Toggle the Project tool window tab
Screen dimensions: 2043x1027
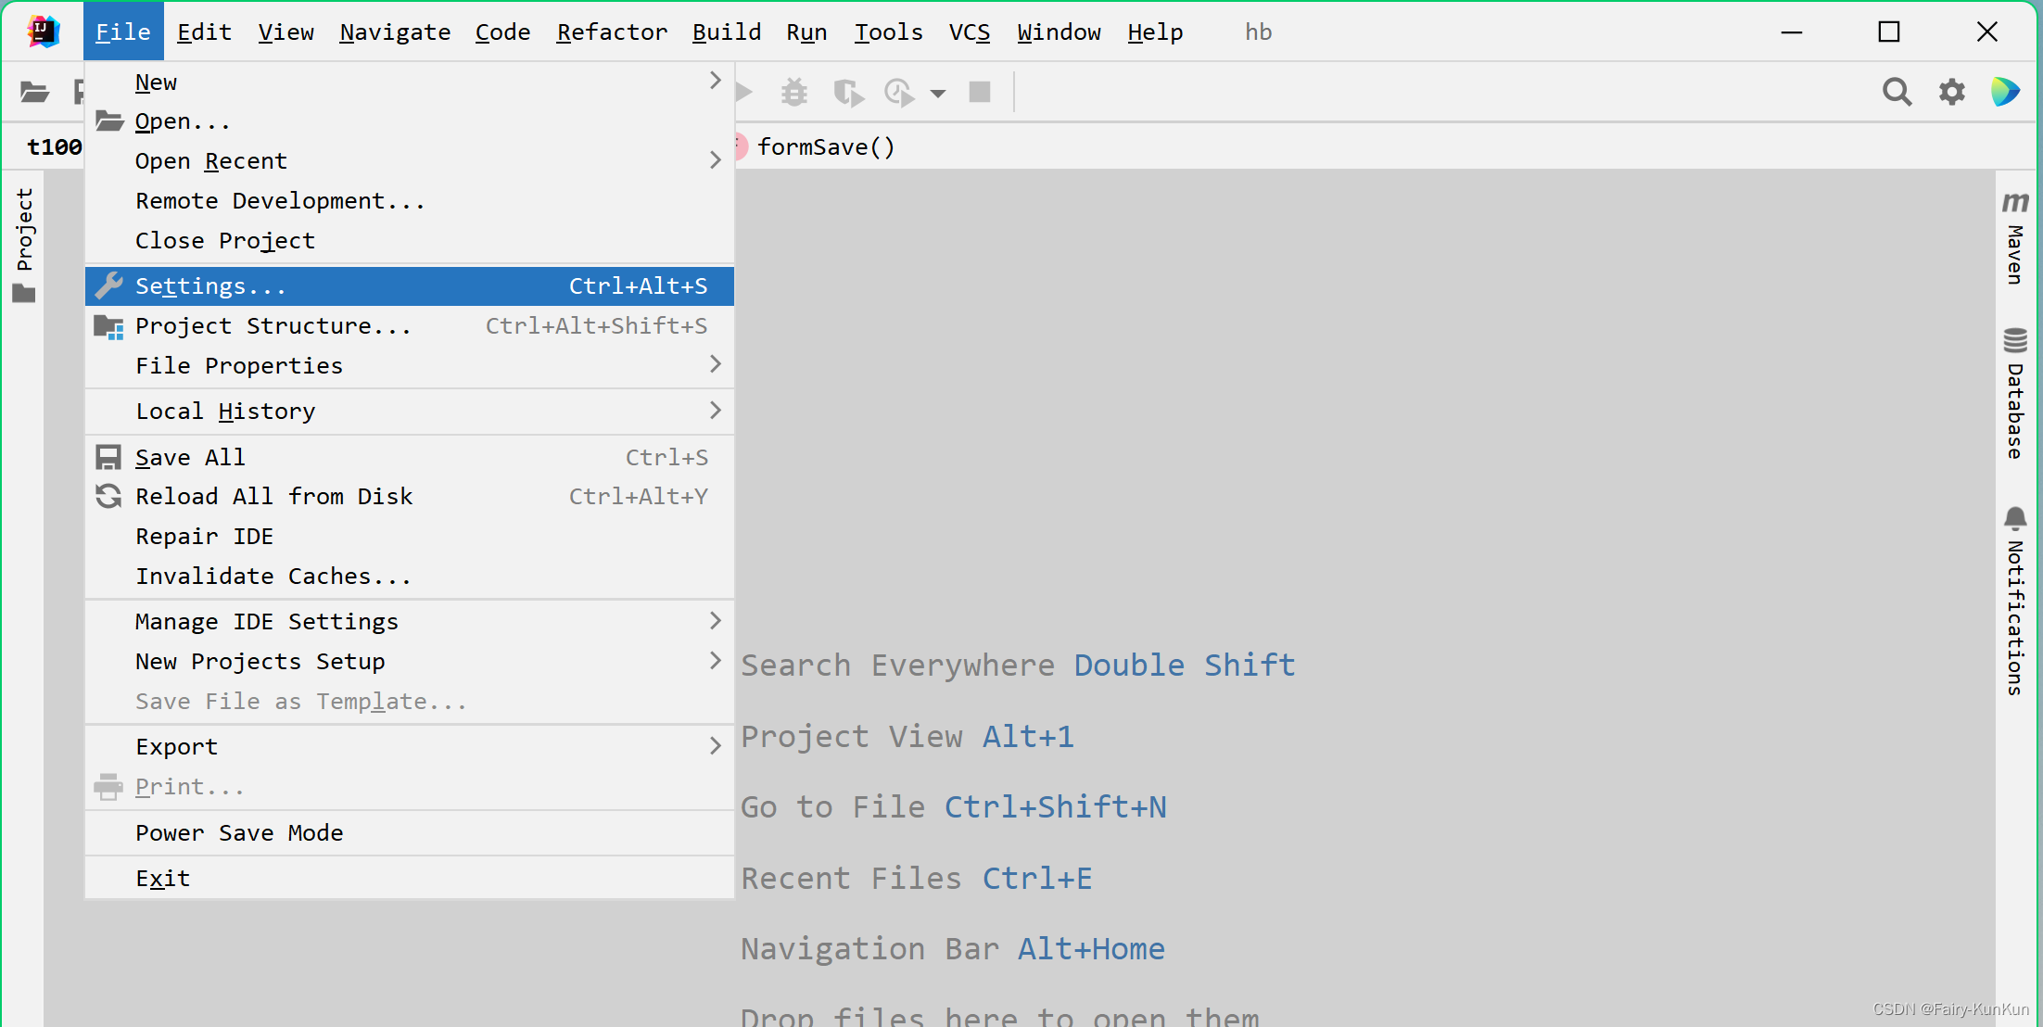click(24, 243)
